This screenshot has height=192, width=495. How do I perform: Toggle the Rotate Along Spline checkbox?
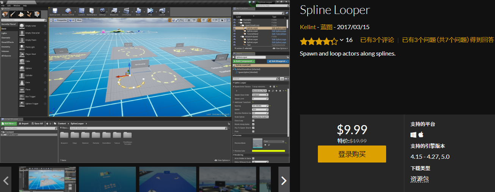(253, 124)
